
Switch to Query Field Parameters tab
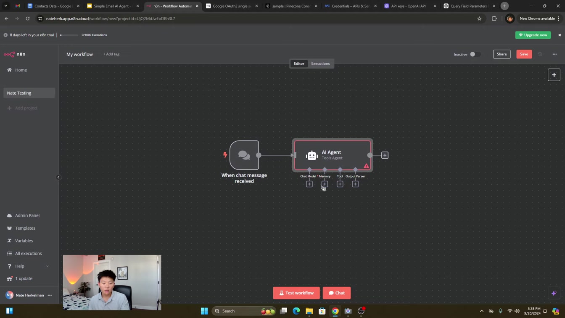[x=469, y=6]
